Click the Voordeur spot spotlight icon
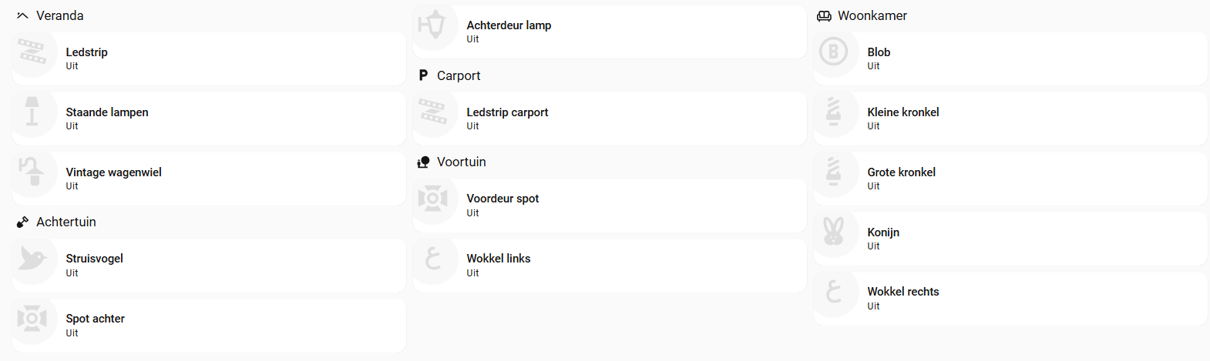Viewport: 1210px width, 361px height. click(x=433, y=199)
